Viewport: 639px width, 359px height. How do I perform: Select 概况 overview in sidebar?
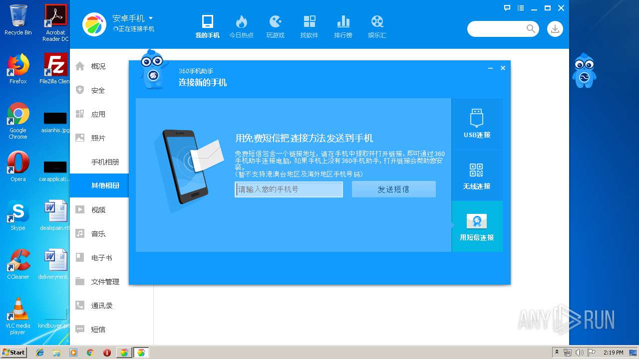[99, 66]
